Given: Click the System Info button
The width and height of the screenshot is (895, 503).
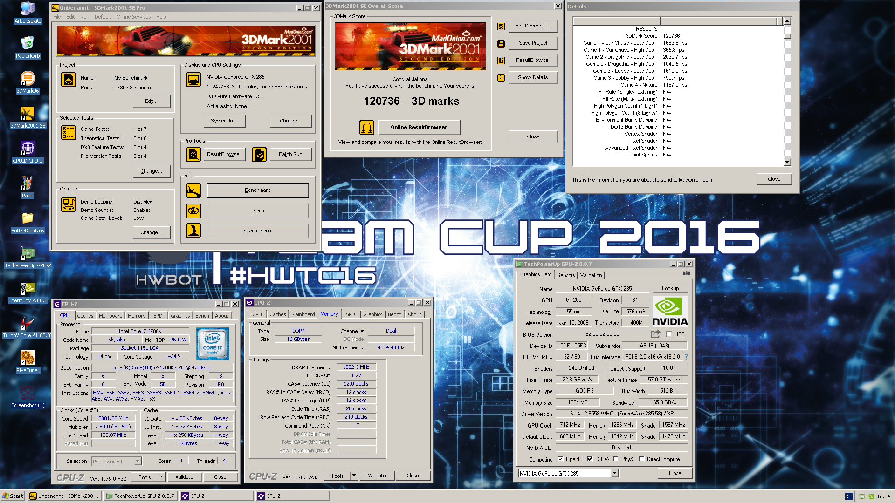Looking at the screenshot, I should coord(224,121).
